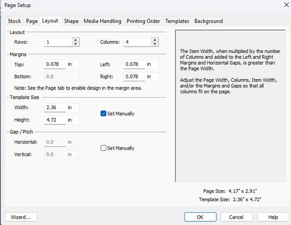Click the Cancel button
291x225 pixels.
[x=236, y=217]
